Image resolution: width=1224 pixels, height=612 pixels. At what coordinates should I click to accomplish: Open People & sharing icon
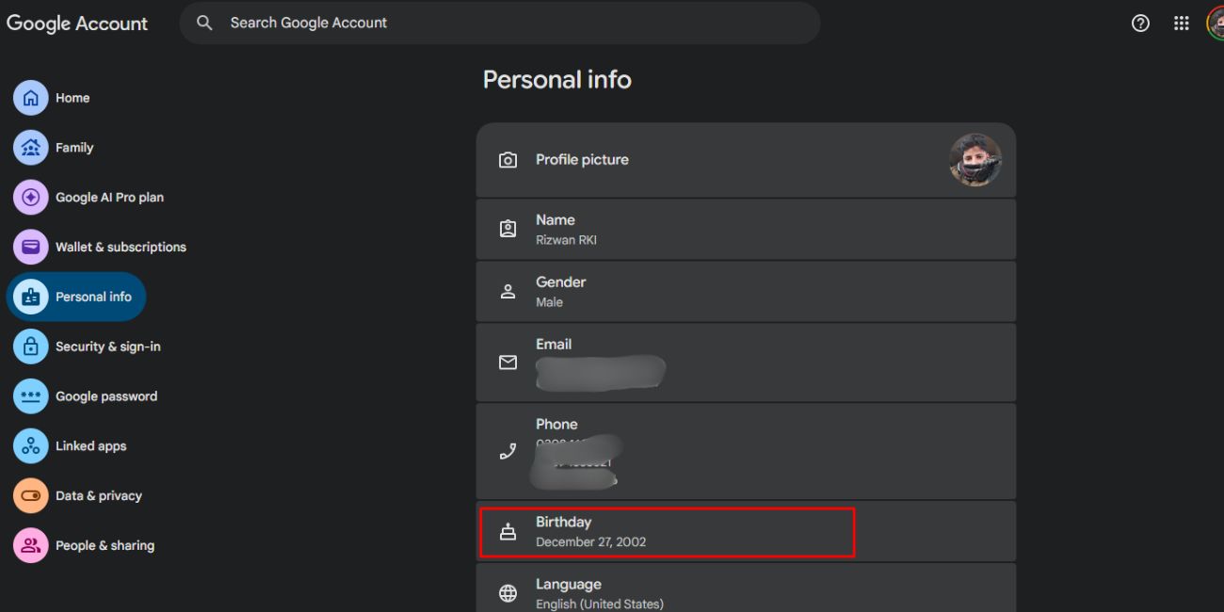pyautogui.click(x=31, y=545)
